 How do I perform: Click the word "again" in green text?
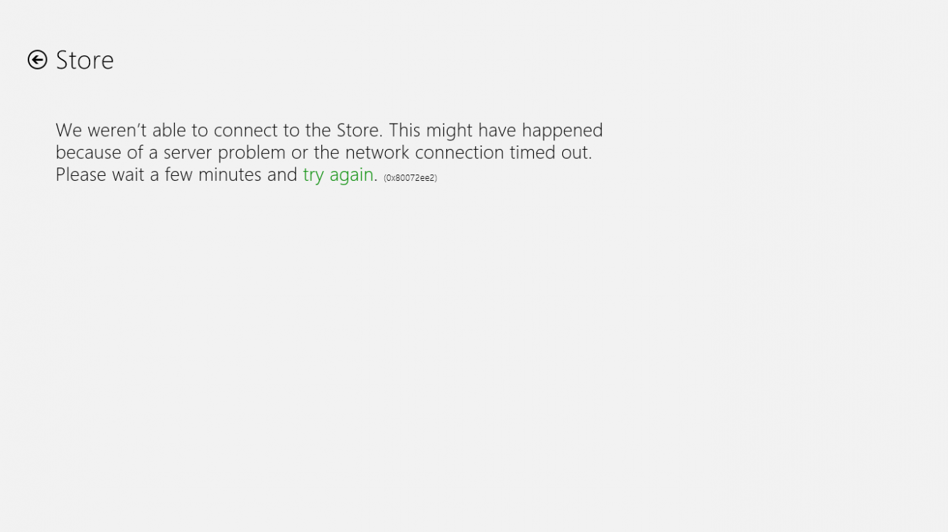coord(352,176)
